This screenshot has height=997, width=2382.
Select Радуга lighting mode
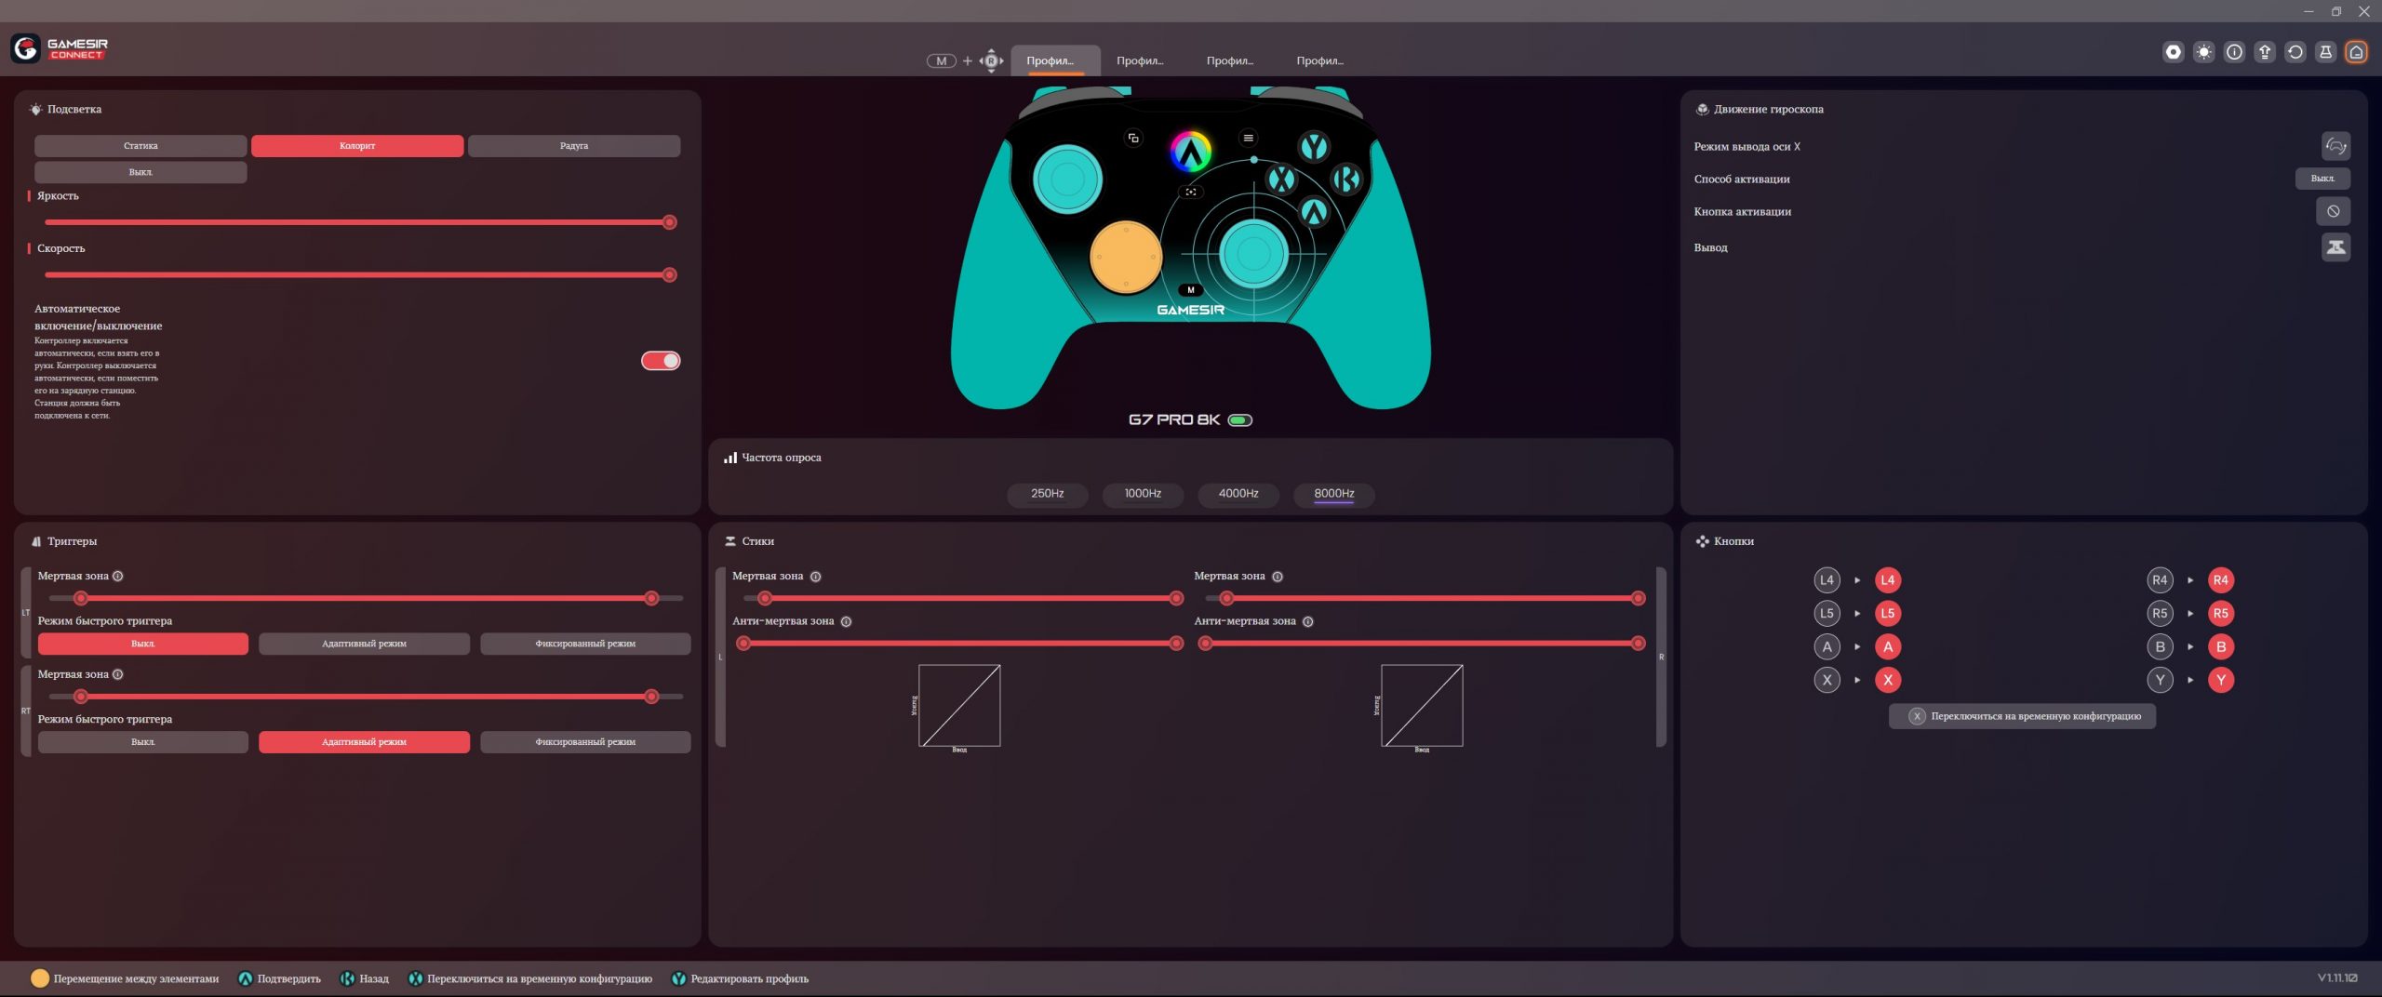(x=574, y=146)
